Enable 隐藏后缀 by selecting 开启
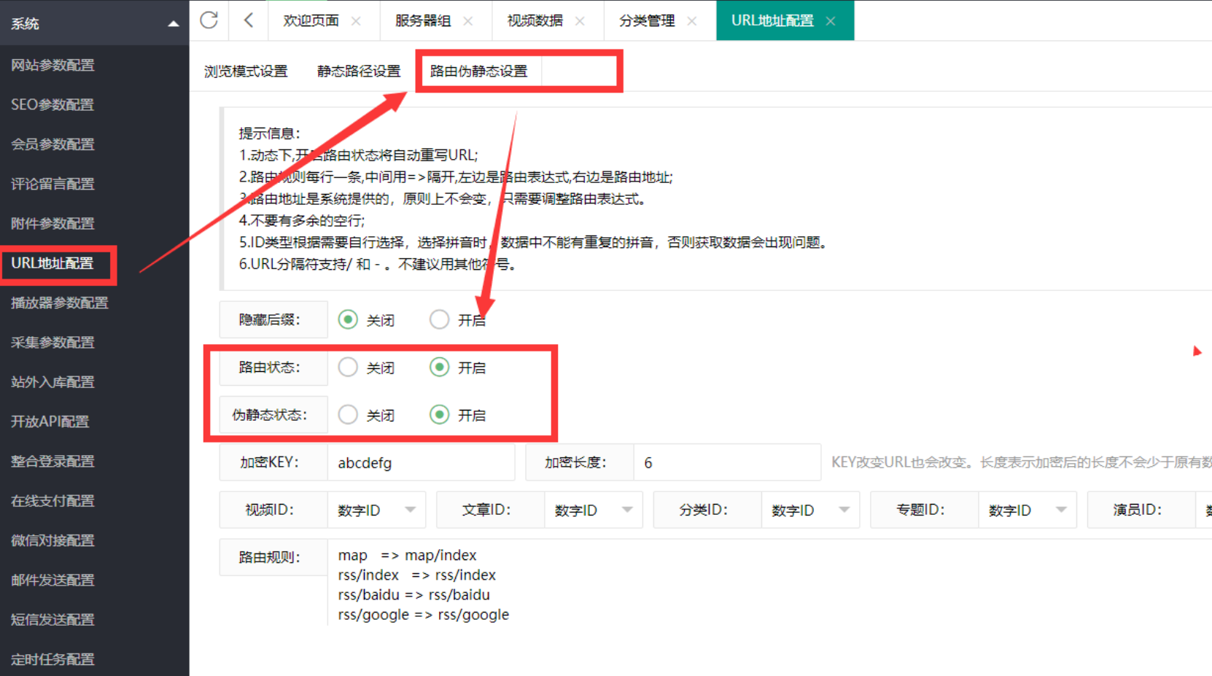Image resolution: width=1212 pixels, height=676 pixels. click(439, 319)
